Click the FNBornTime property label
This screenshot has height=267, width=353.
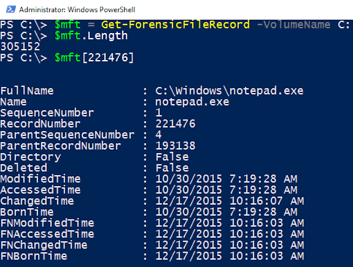[x=33, y=256]
